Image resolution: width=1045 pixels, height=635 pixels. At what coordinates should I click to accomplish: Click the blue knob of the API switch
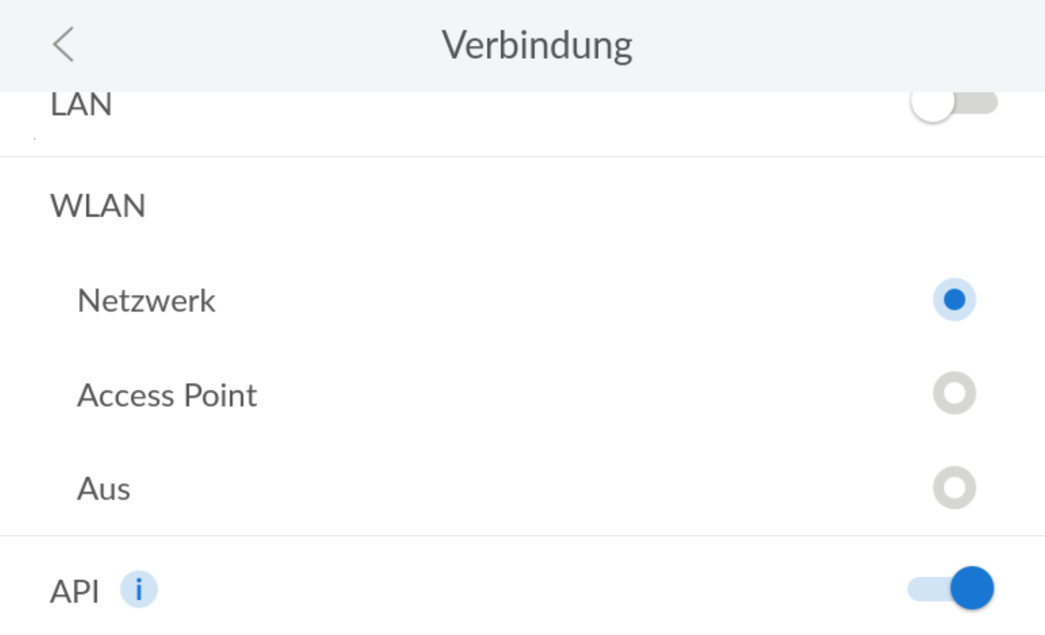(972, 588)
